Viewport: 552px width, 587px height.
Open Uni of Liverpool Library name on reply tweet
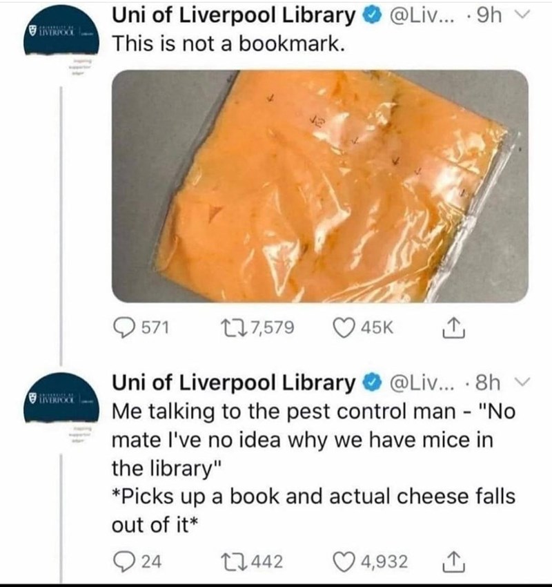click(234, 383)
